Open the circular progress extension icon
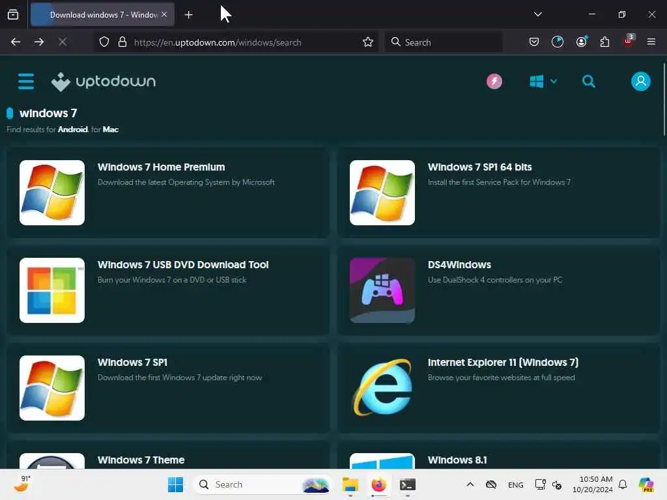Viewport: 667px width, 500px height. (x=558, y=42)
